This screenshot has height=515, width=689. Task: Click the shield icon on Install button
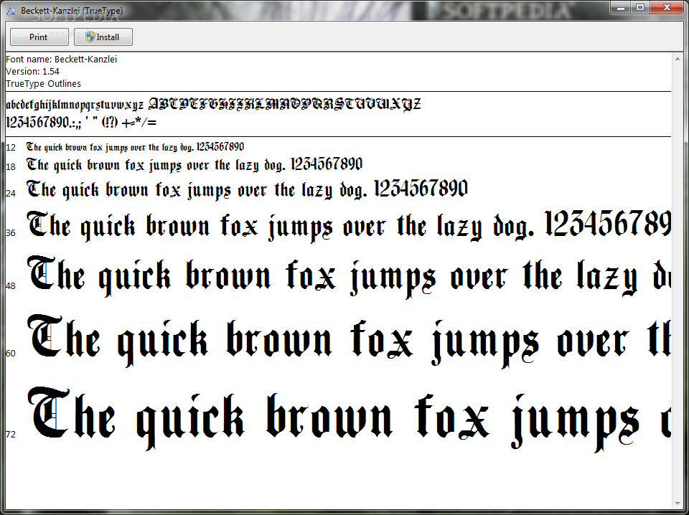(90, 37)
